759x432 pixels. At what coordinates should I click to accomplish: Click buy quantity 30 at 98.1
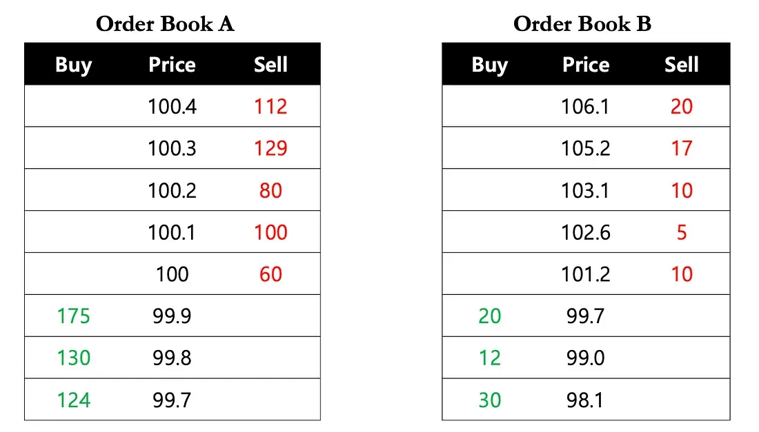tap(490, 400)
